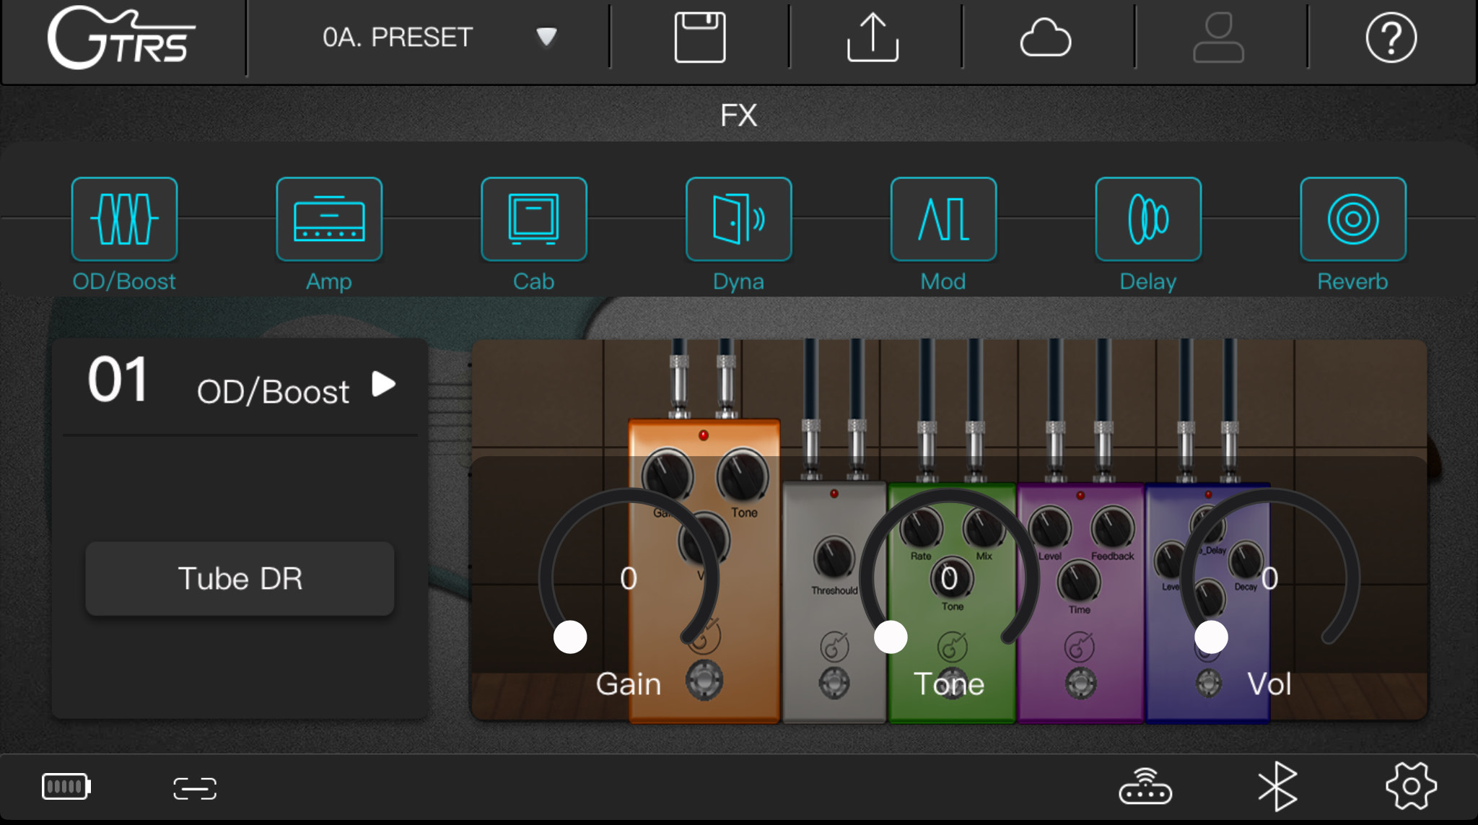1478x825 pixels.
Task: Click the upload/share preset icon
Action: (873, 38)
